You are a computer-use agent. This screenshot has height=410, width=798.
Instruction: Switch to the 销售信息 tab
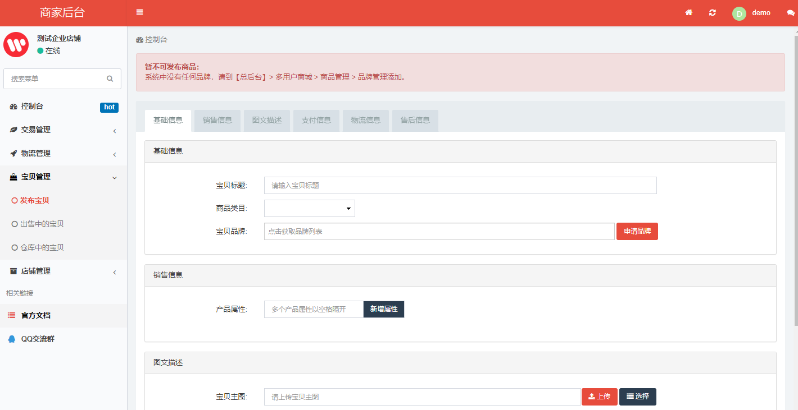217,121
